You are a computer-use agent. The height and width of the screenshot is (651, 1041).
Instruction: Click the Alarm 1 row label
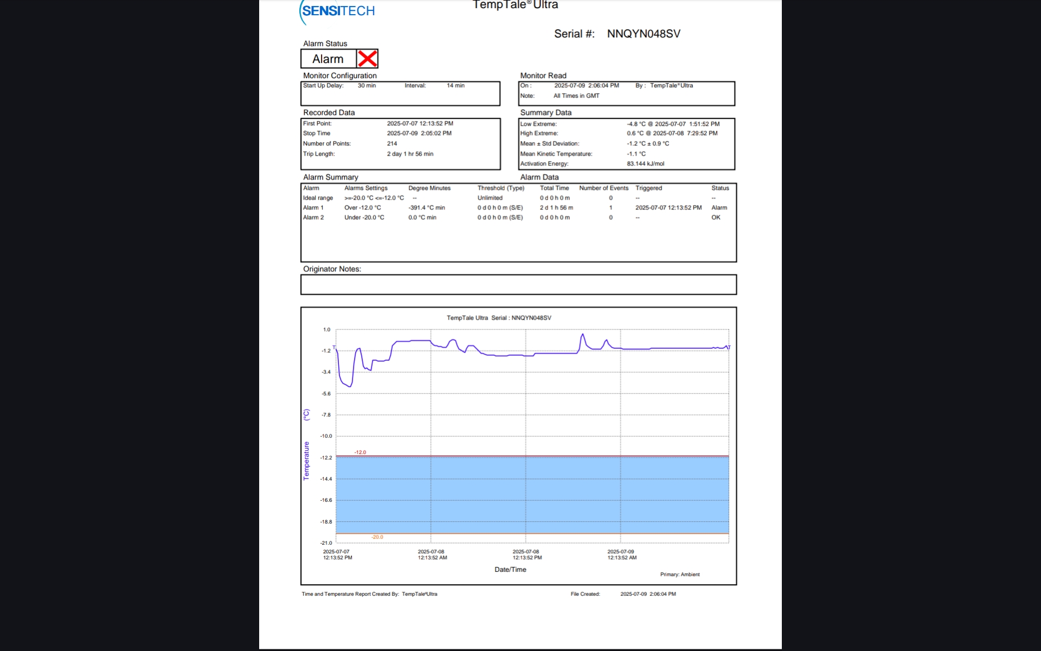point(313,208)
